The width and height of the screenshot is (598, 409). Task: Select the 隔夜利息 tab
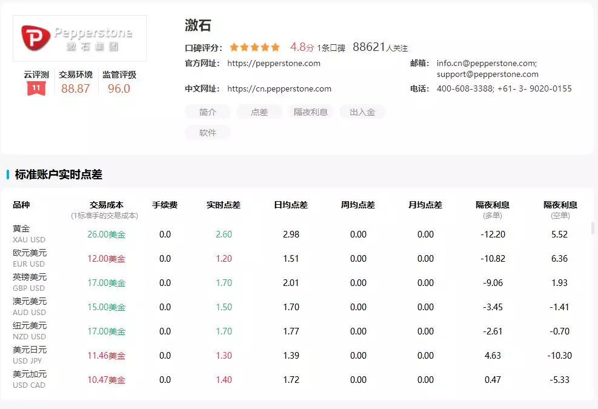[x=310, y=112]
